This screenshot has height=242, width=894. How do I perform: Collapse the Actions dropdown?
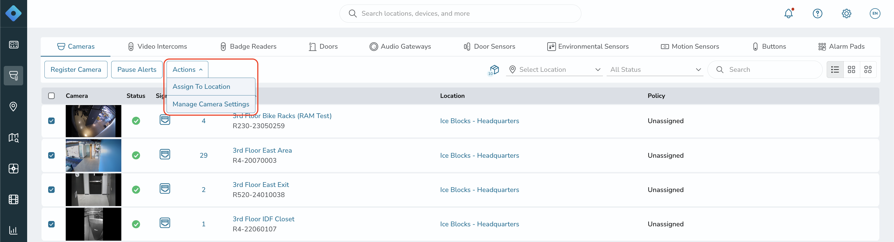pos(187,70)
